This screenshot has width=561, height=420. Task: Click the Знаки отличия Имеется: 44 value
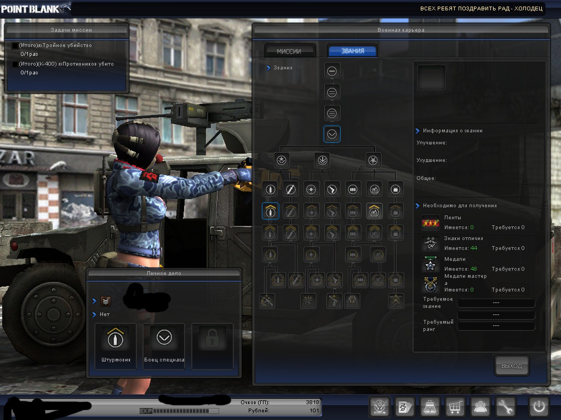473,248
